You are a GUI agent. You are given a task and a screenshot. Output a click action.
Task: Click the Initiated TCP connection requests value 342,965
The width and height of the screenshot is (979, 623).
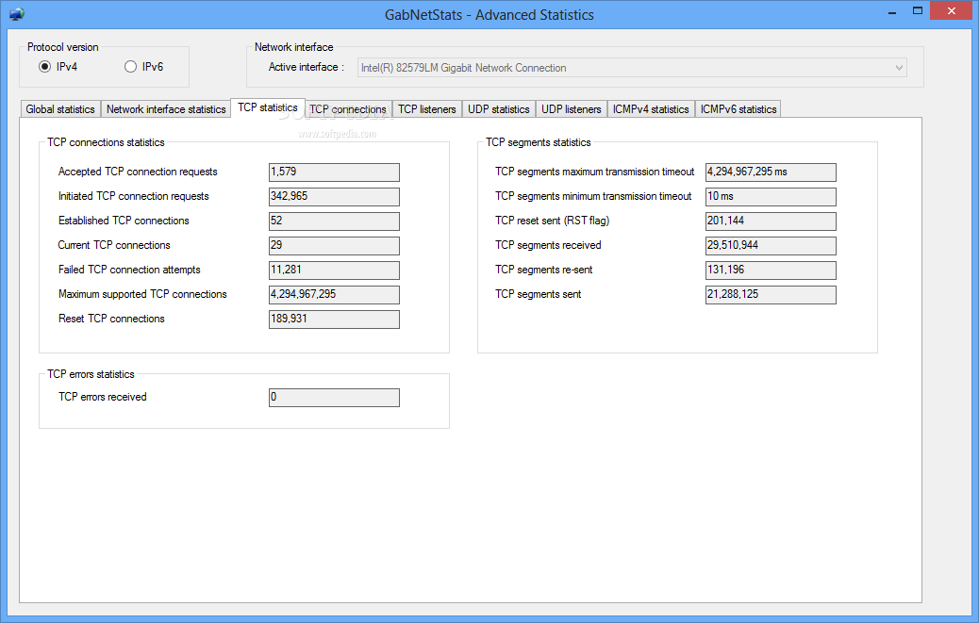point(334,196)
